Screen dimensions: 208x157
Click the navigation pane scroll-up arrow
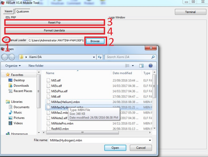39,72
